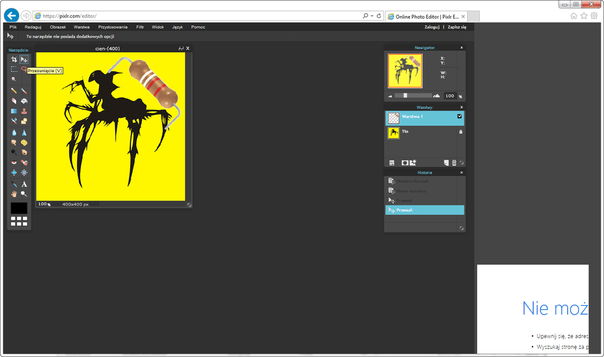
Task: Select the Pinch tool
Action: (24, 173)
